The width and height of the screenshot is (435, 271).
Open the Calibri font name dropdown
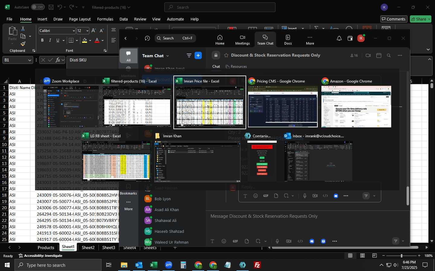74,31
